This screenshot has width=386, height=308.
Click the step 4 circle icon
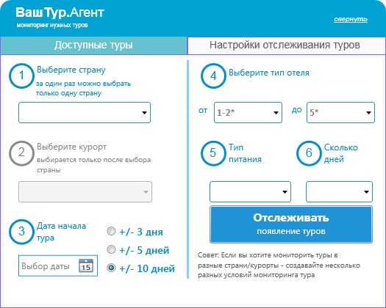213,76
